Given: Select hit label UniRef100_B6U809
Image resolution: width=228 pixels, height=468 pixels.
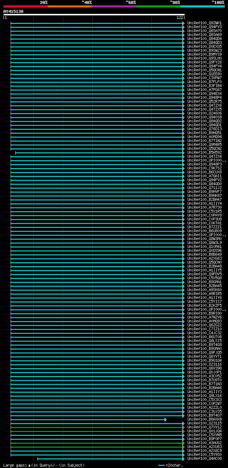Looking at the screenshot, I should pyautogui.click(x=204, y=231).
